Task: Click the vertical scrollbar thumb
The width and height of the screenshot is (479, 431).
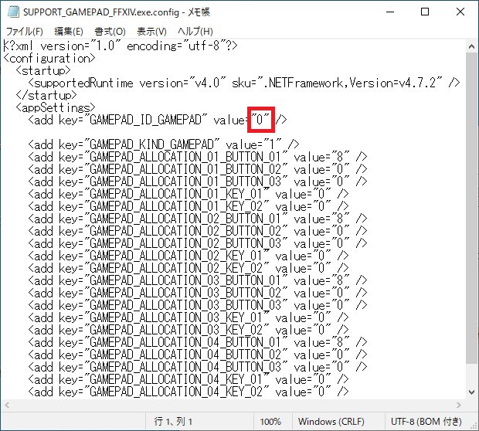Action: click(471, 208)
